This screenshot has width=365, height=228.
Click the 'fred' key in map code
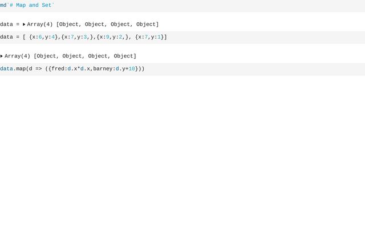(x=58, y=69)
